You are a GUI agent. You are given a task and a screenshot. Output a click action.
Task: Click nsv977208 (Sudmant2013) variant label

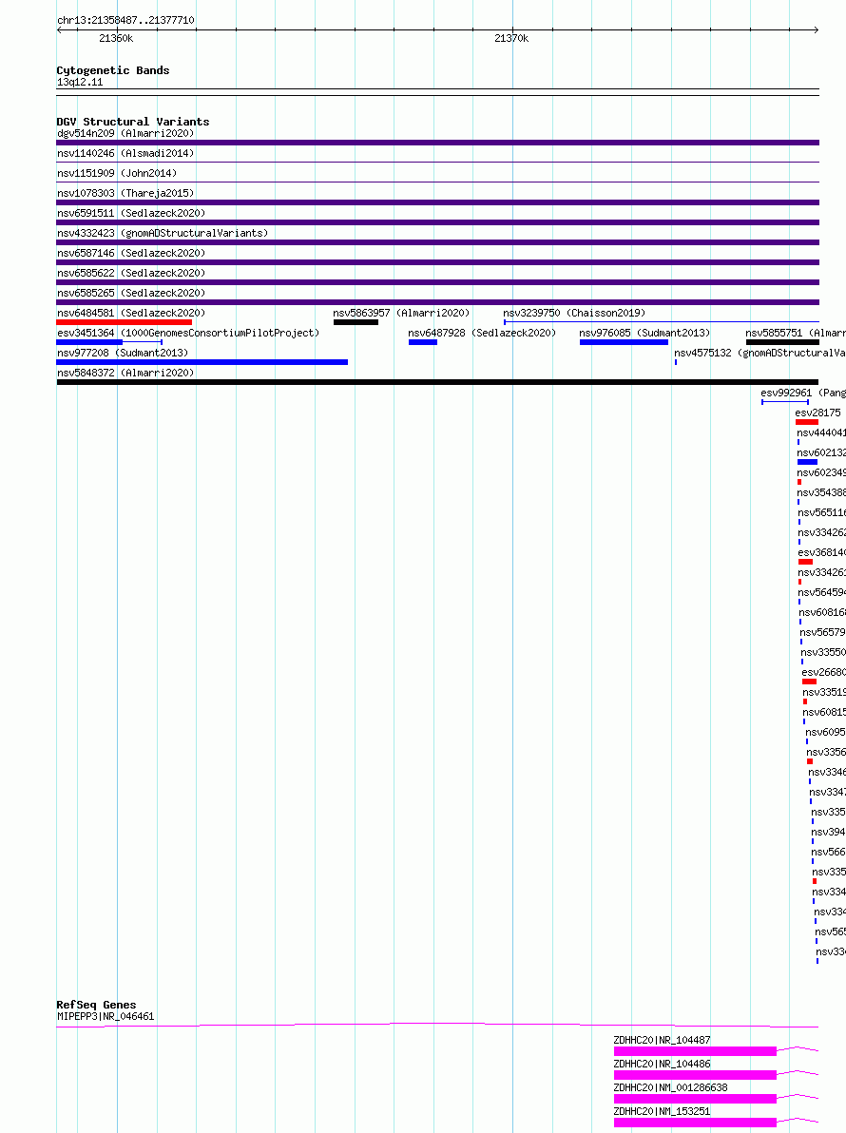(123, 354)
